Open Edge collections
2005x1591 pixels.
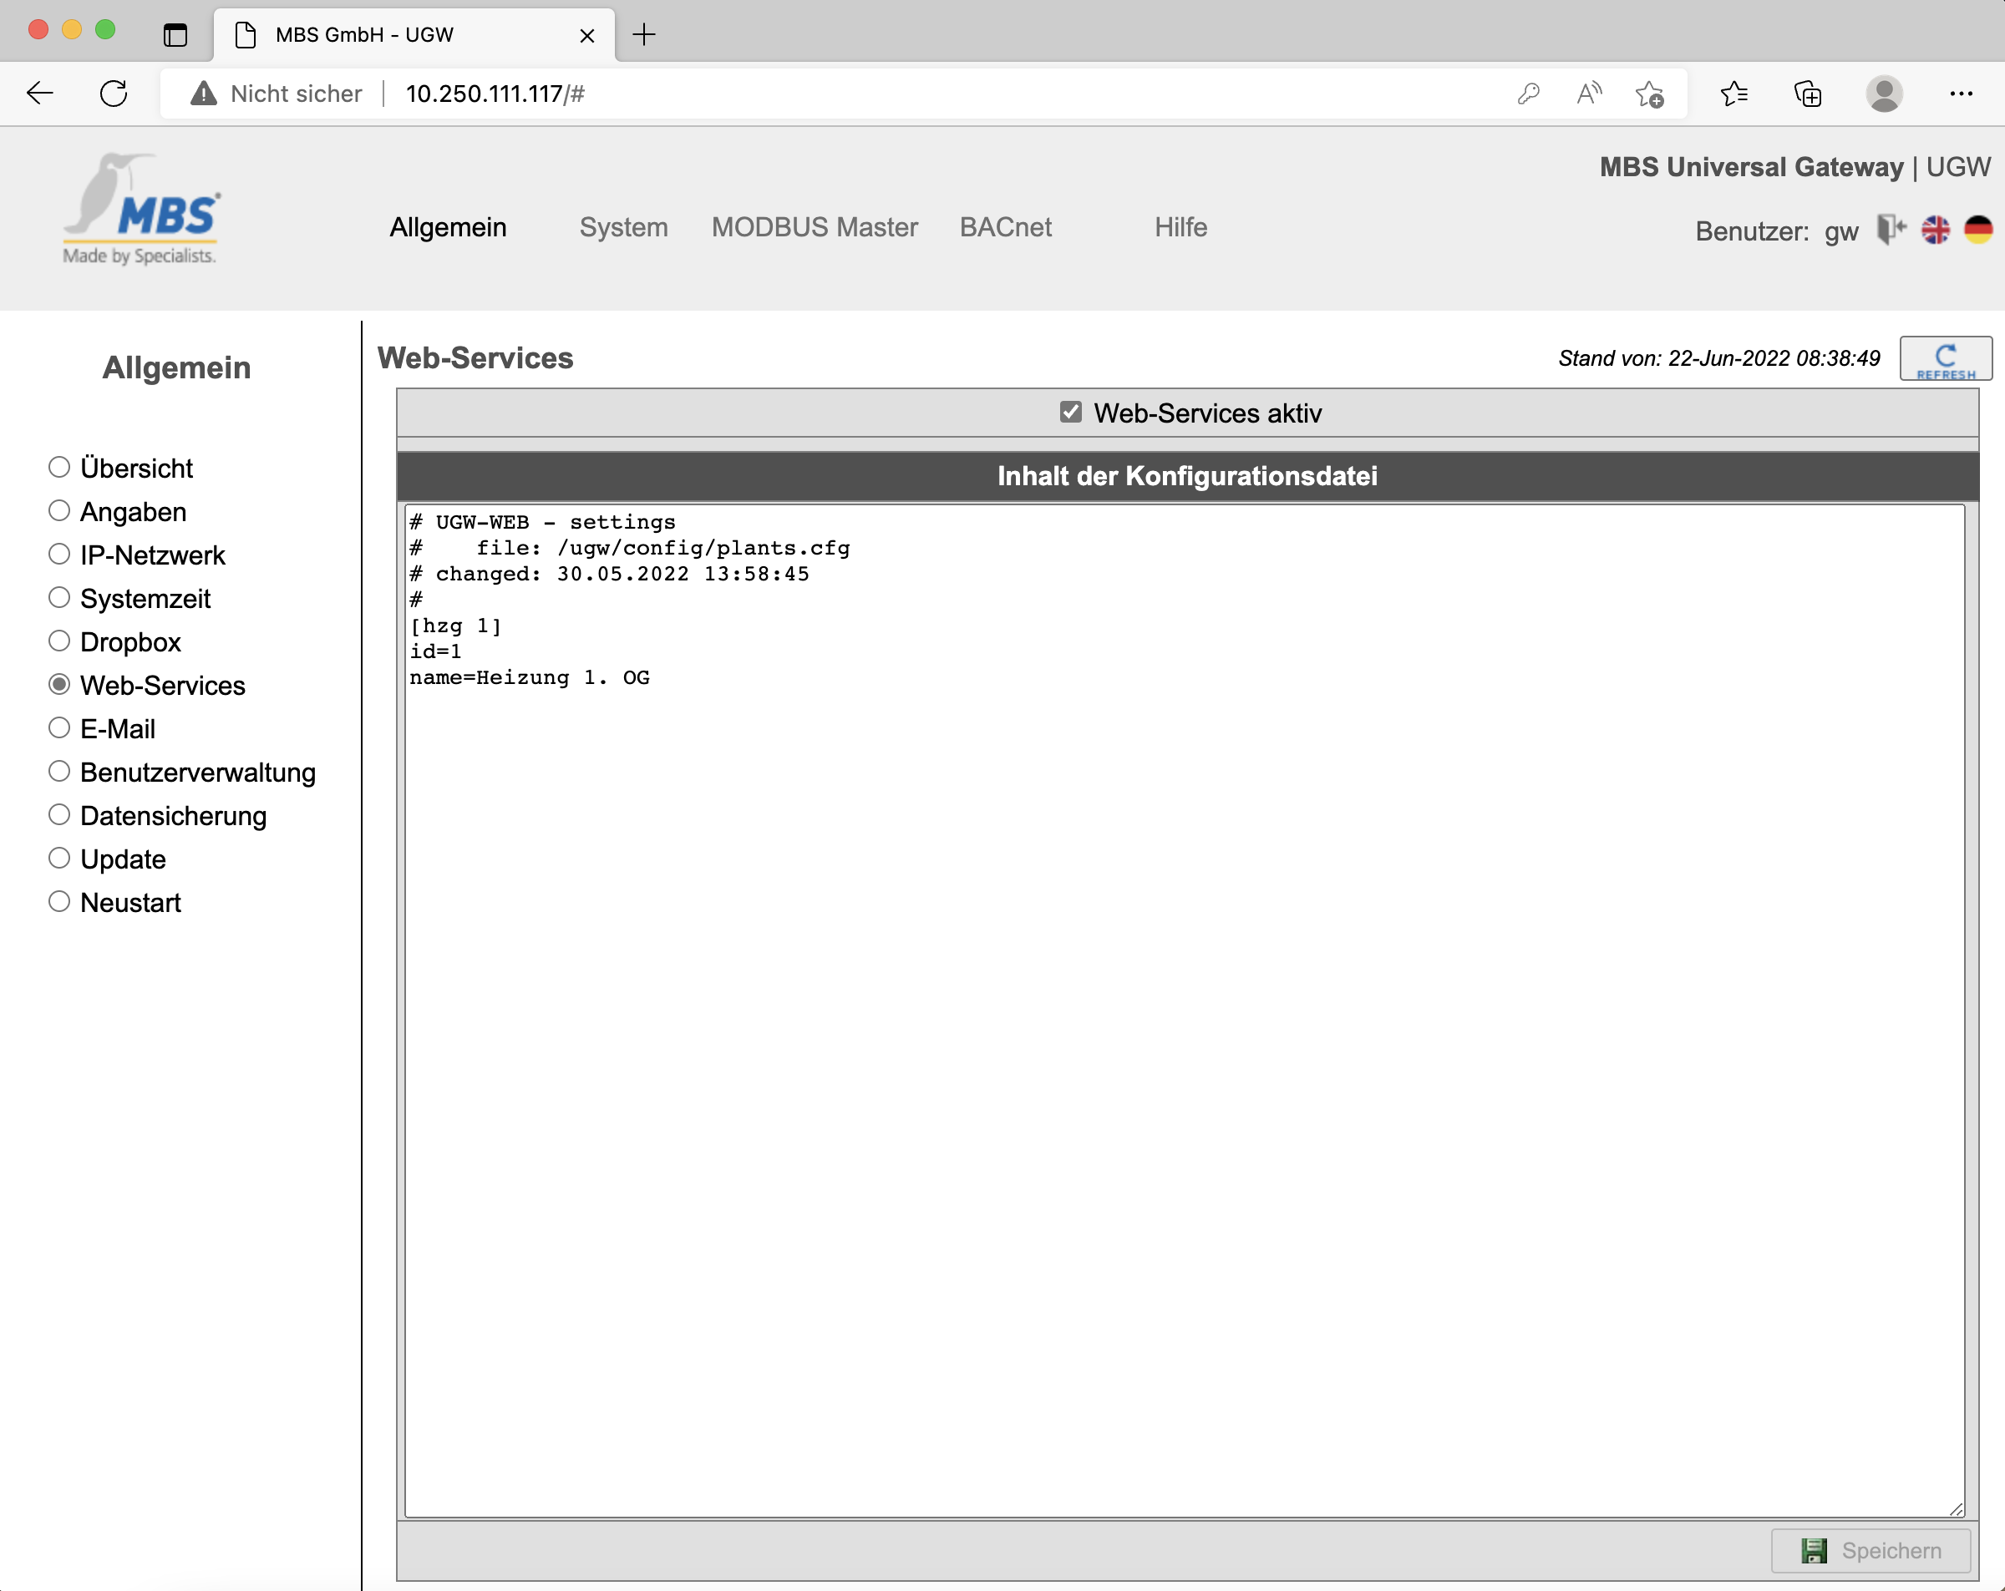1808,93
